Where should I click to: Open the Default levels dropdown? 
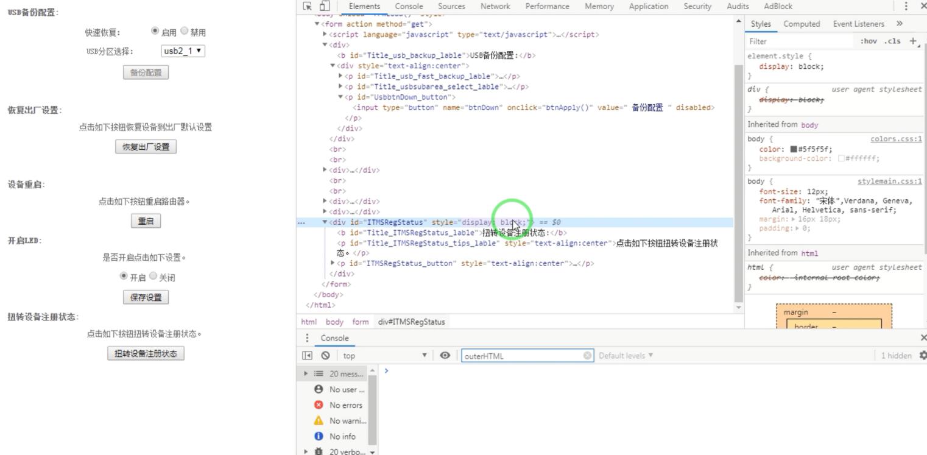[626, 356]
